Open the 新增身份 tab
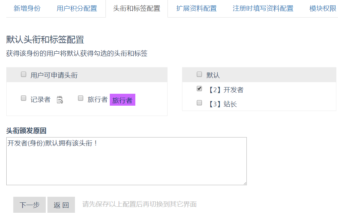338x213 pixels. [x=27, y=8]
